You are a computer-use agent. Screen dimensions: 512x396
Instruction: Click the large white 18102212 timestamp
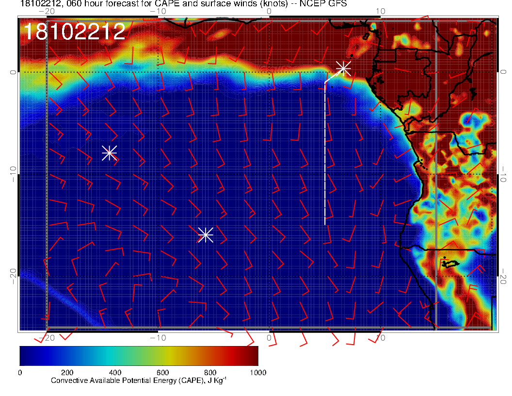[x=74, y=32]
